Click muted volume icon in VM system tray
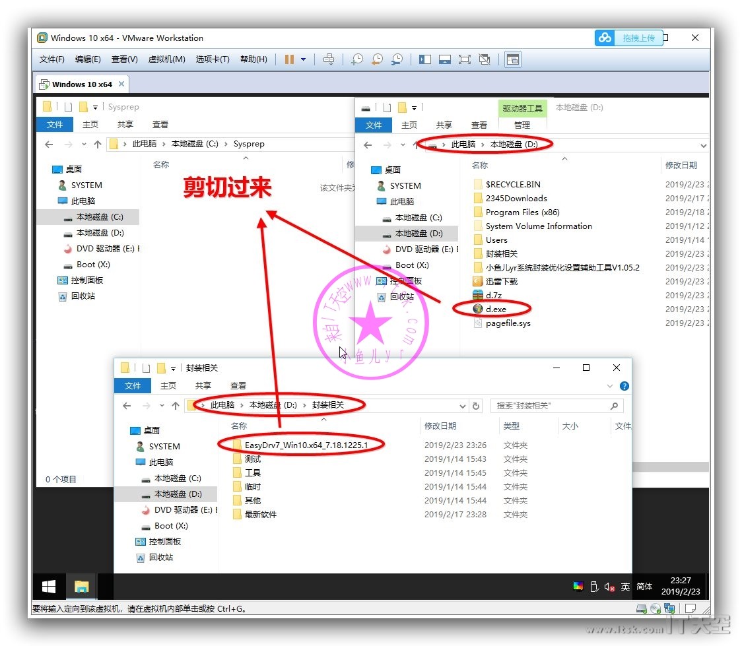742x646 pixels. click(609, 587)
